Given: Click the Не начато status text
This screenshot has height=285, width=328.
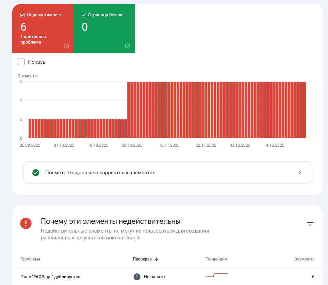Looking at the screenshot, I should tap(154, 276).
